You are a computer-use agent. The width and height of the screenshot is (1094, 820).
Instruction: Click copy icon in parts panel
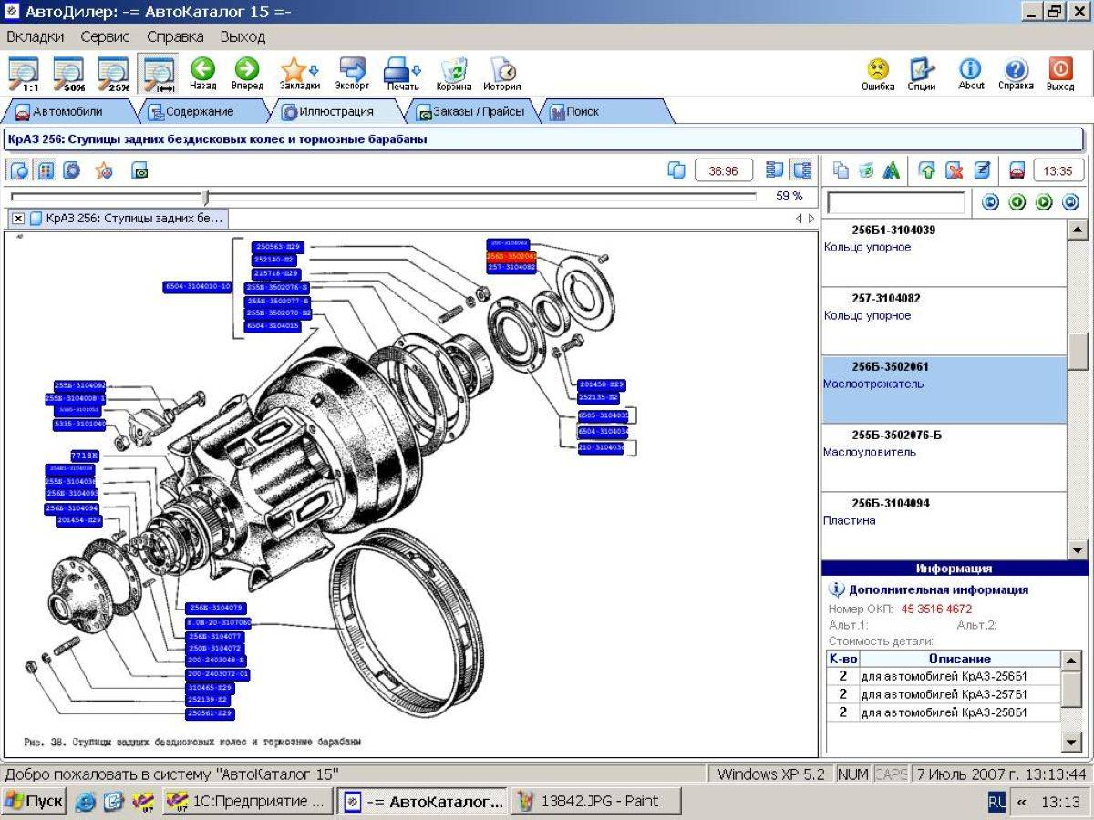(841, 170)
